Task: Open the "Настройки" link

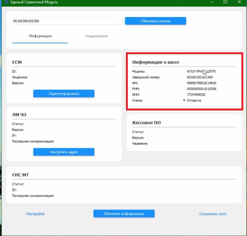Action: (35, 214)
